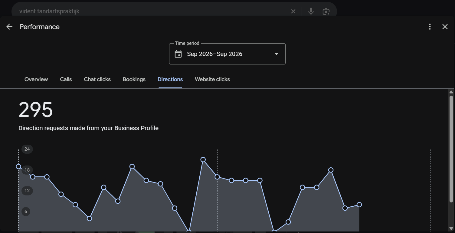Select the Directions tab

coord(170,79)
